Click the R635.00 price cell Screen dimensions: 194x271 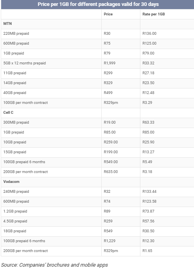pos(121,172)
